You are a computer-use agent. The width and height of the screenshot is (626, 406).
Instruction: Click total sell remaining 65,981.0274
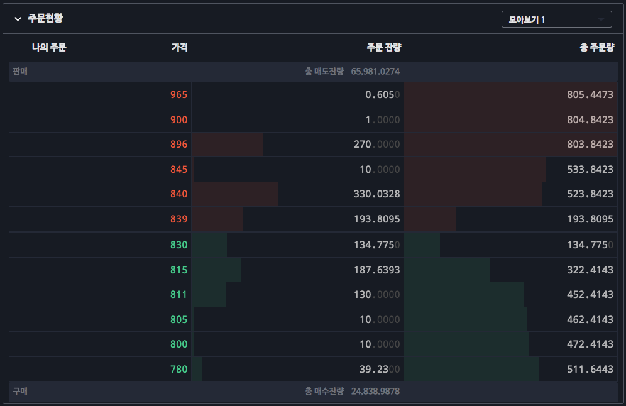point(375,72)
